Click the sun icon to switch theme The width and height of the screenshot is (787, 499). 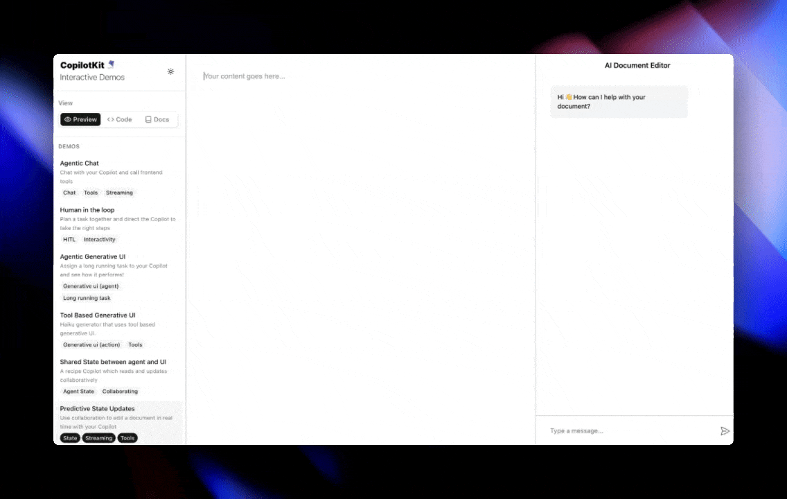pyautogui.click(x=170, y=71)
